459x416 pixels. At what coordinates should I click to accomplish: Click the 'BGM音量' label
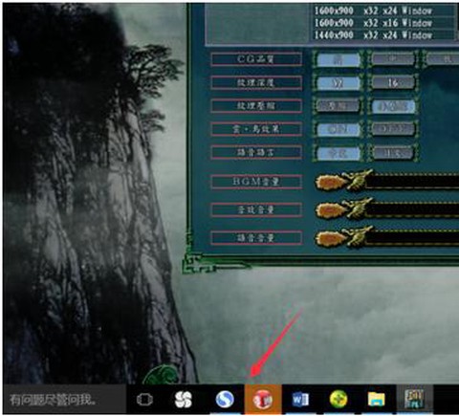pos(256,182)
